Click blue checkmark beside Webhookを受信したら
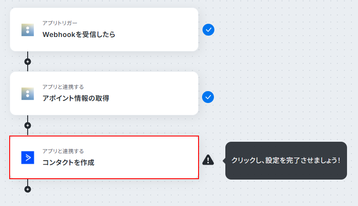This screenshot has height=206, width=358. pos(209,30)
